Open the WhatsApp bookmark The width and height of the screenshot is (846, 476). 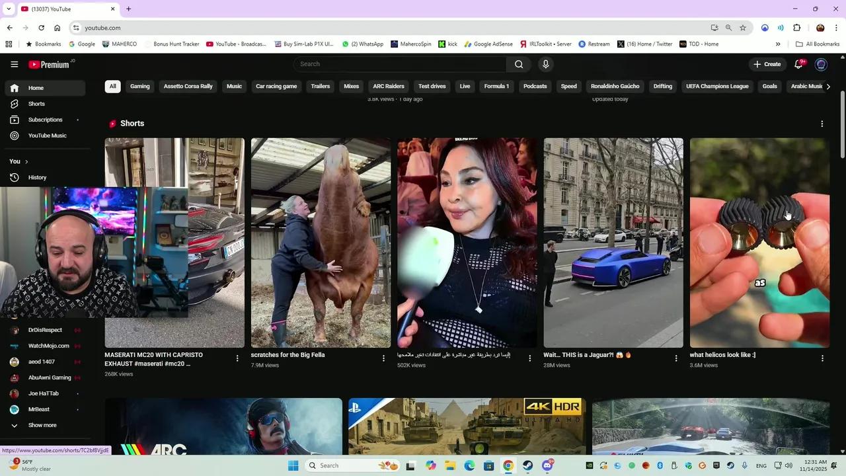click(x=362, y=44)
